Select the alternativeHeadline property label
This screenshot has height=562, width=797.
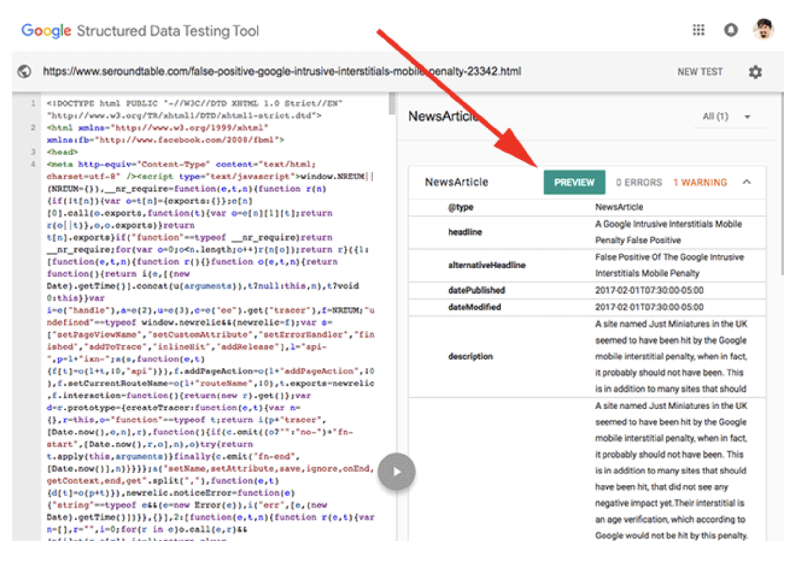[x=487, y=265]
